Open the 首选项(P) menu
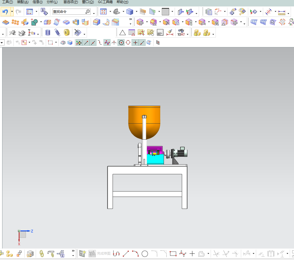294x261 pixels. (71, 2)
